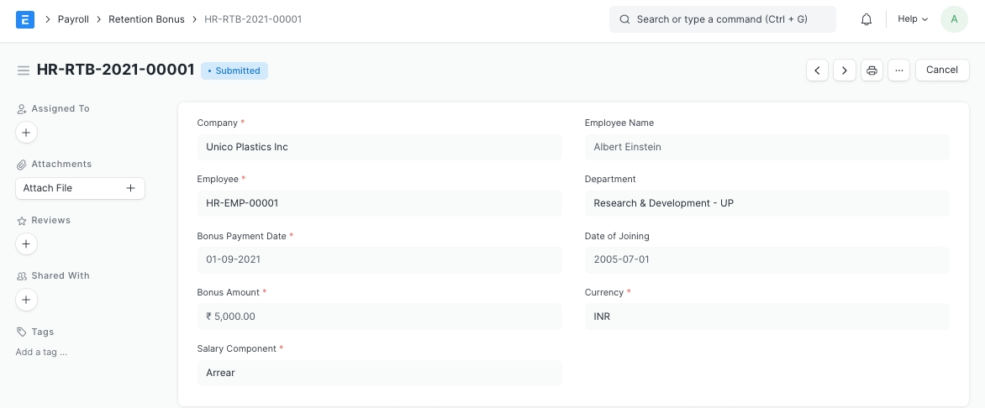Share document via Shared With plus
Screen dimensions: 985x408
click(26, 300)
